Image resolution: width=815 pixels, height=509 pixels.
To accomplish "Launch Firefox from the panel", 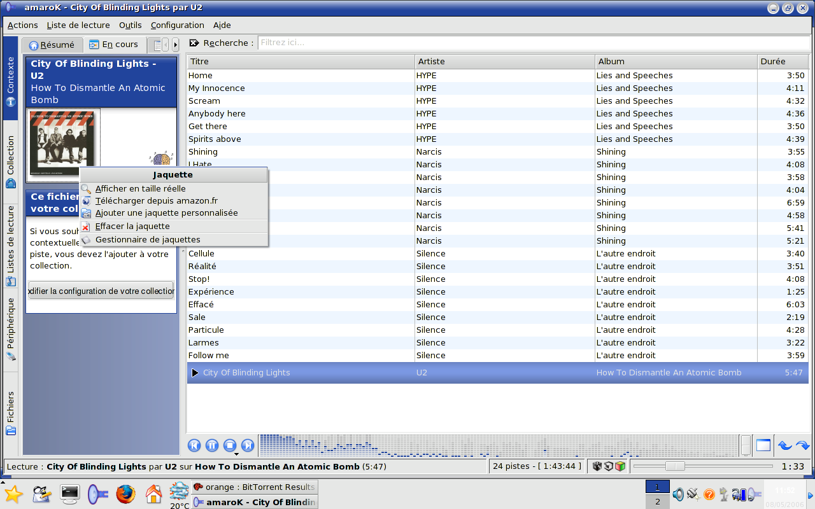I will tap(125, 494).
